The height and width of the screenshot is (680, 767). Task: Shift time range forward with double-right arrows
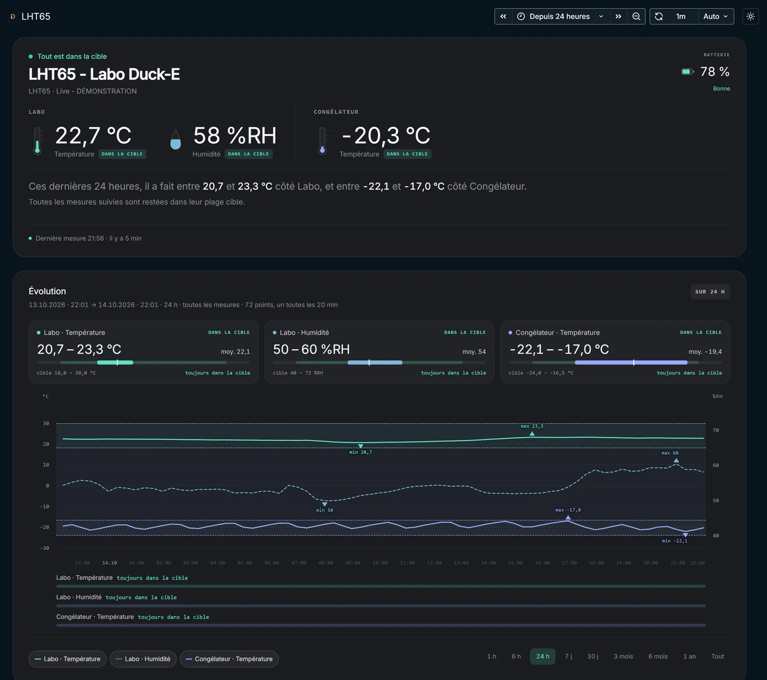618,16
